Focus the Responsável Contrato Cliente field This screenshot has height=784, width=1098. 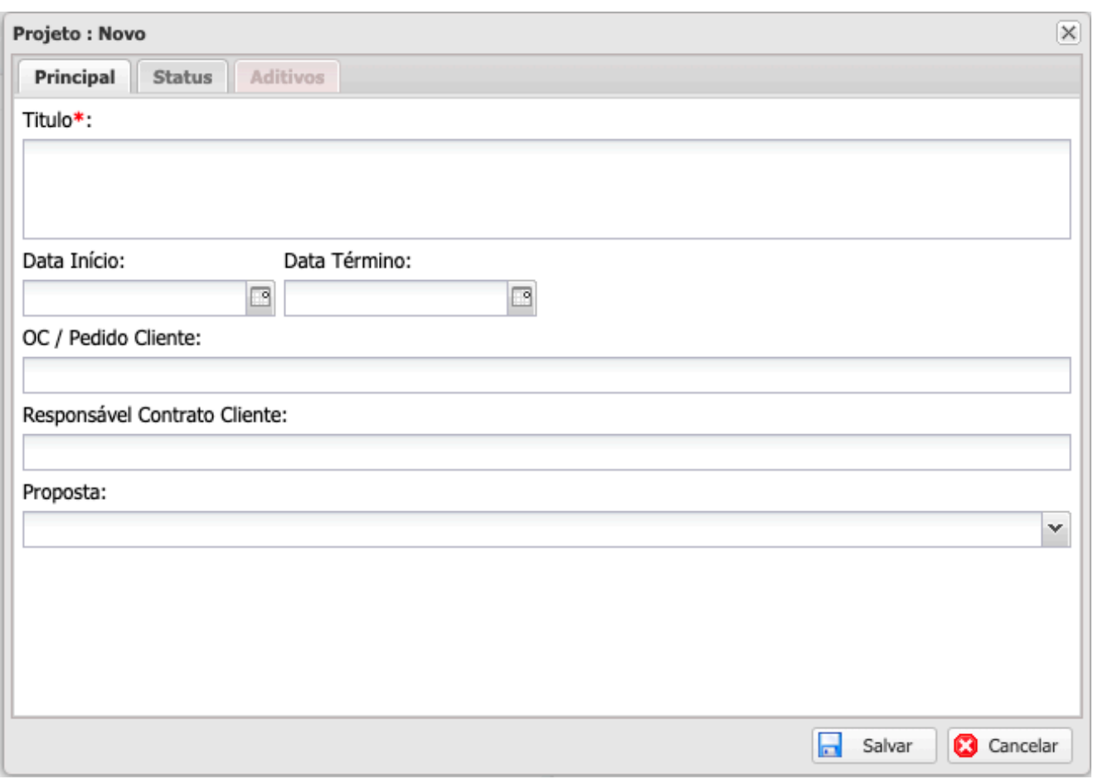[x=546, y=452]
